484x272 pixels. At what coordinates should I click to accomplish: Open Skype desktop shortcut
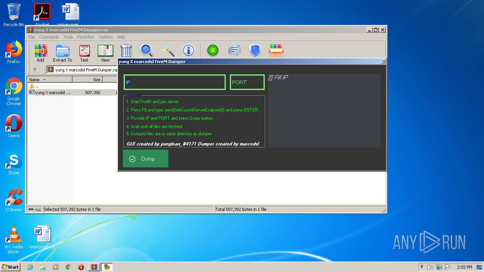(14, 163)
